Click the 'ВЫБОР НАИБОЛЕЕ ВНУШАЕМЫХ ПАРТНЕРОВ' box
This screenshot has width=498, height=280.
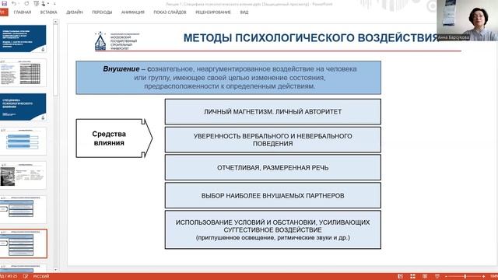point(273,195)
